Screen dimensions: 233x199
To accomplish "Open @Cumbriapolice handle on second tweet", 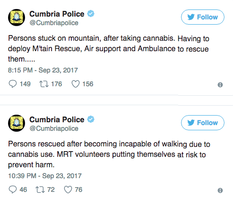I will pos(54,128).
